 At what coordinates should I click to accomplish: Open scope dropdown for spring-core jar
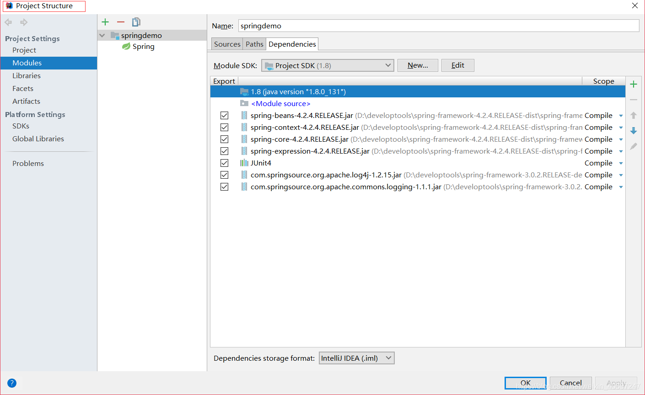point(621,139)
